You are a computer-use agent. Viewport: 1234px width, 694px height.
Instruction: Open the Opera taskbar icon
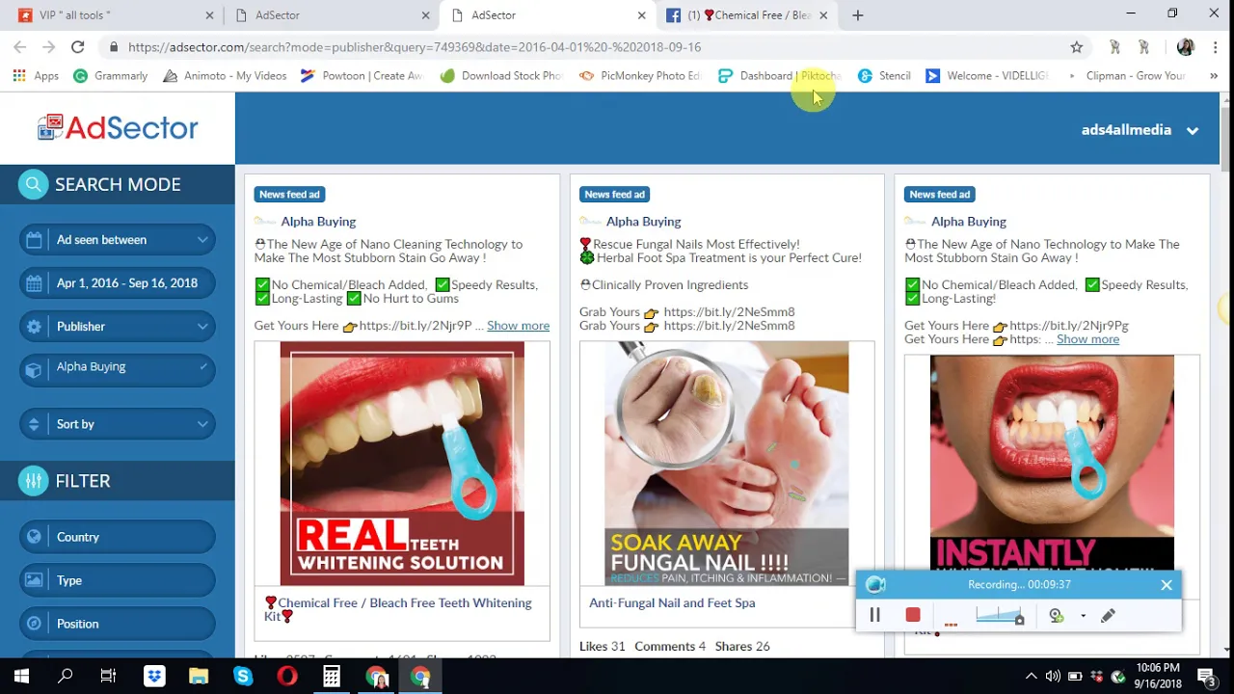coord(287,677)
